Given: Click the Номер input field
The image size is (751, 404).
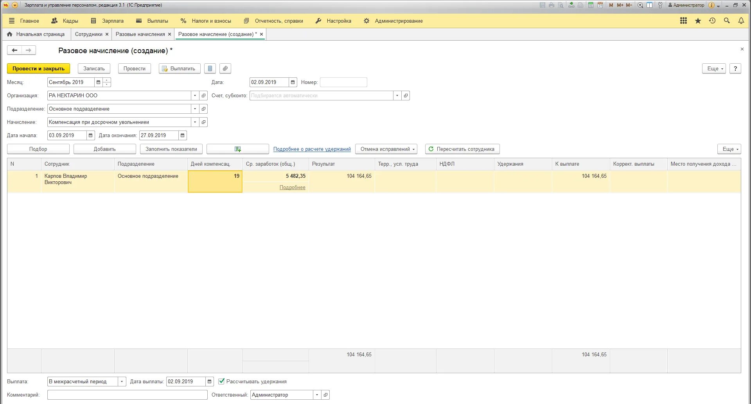Looking at the screenshot, I should tap(343, 82).
